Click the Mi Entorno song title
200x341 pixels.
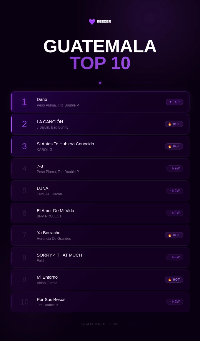coord(47,277)
